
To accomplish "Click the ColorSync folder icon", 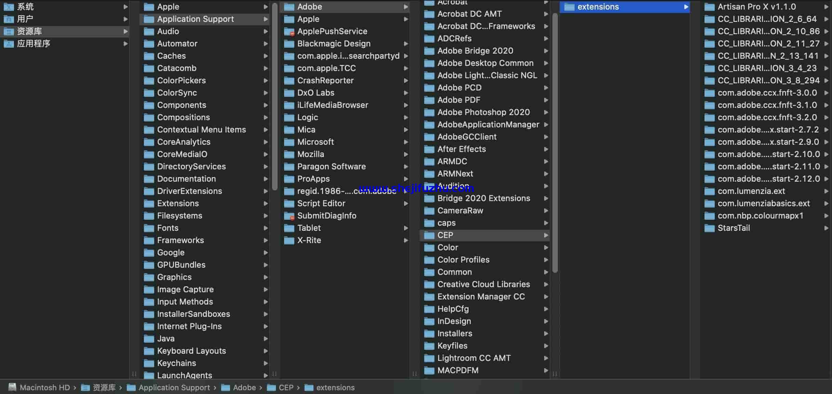I will click(149, 93).
